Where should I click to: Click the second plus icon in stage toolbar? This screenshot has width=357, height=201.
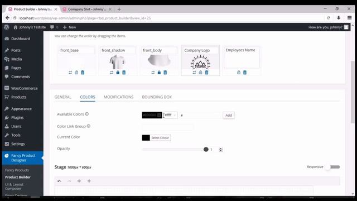89,181
